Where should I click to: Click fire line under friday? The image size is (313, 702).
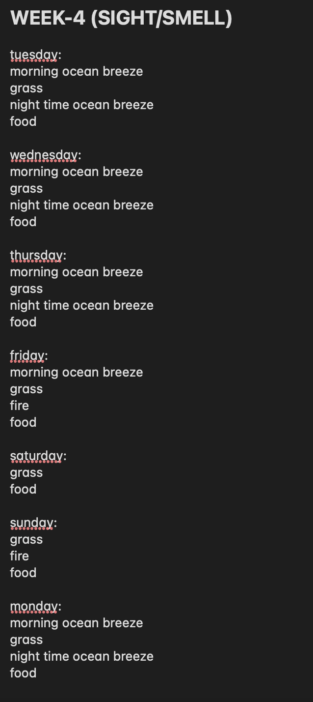tap(20, 406)
